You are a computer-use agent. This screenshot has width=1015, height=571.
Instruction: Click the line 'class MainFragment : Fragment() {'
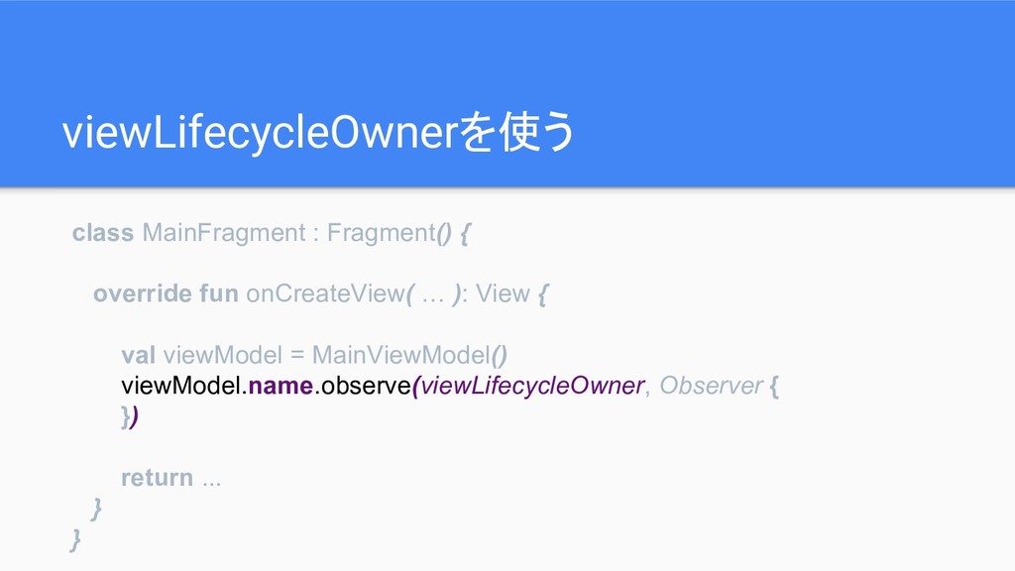click(272, 233)
